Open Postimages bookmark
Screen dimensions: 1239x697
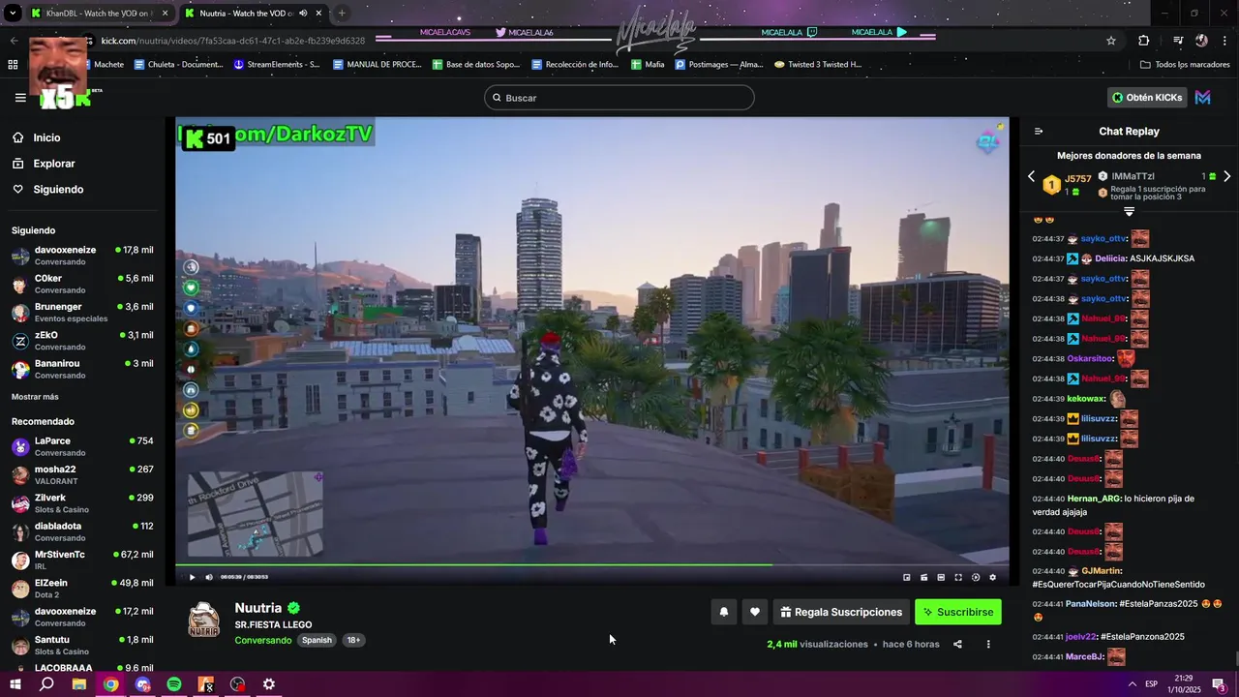tap(719, 65)
